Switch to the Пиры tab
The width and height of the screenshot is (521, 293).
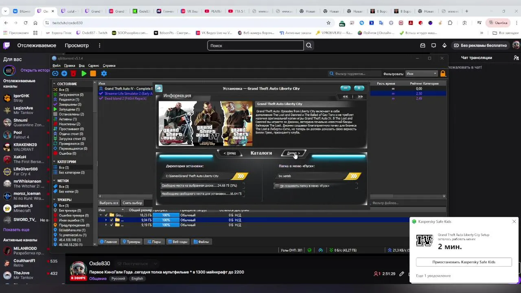tap(154, 242)
